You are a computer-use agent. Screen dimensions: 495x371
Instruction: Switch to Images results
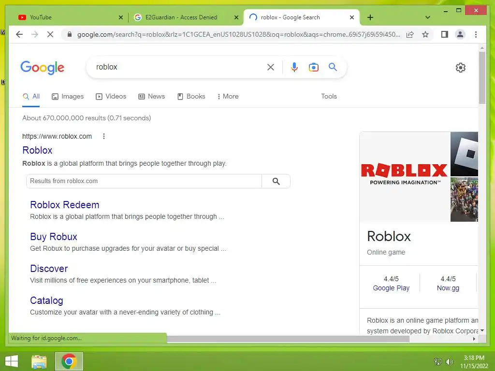68,96
